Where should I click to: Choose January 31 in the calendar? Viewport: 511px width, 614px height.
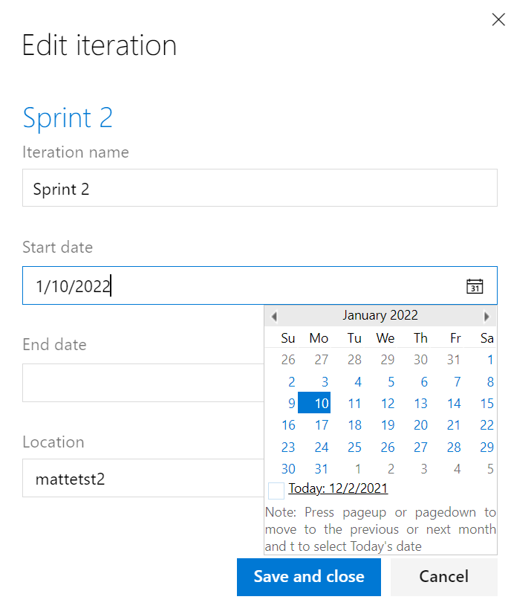click(322, 469)
